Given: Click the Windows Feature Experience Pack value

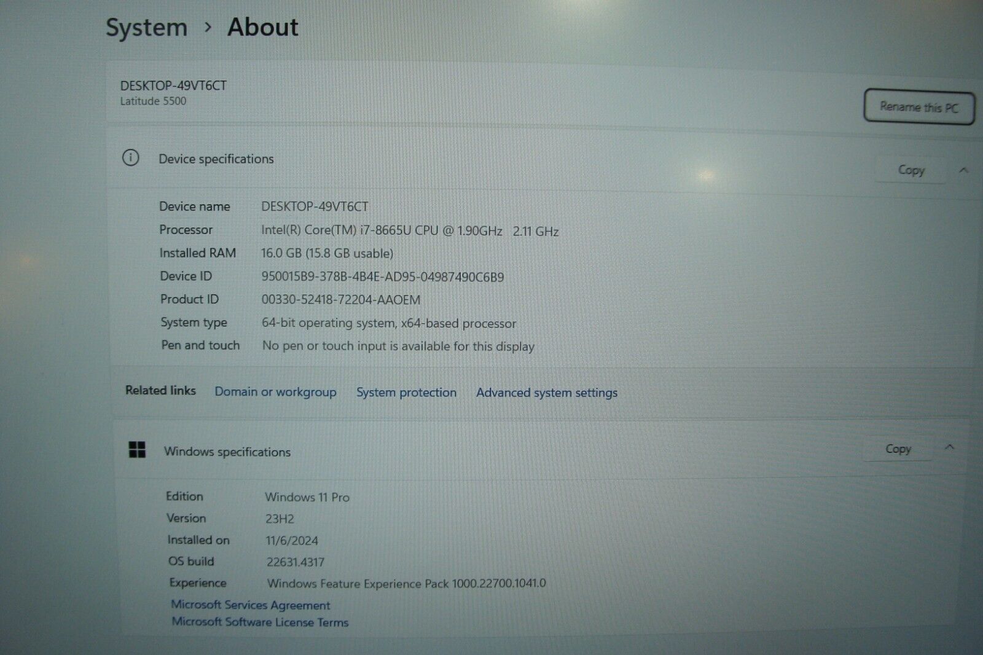Looking at the screenshot, I should coord(406,583).
